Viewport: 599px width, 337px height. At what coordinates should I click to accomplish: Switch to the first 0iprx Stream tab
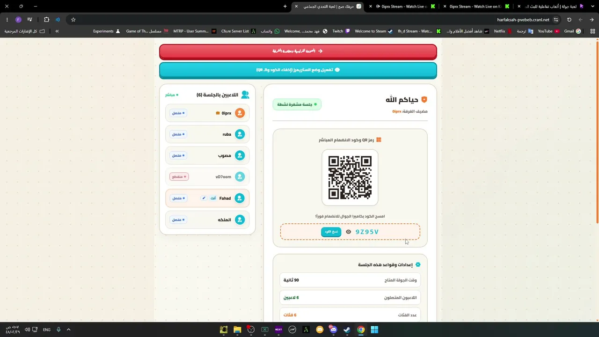pos(402,6)
